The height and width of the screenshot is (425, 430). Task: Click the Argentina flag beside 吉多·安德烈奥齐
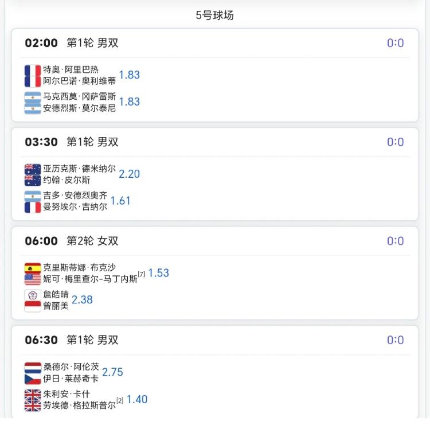pyautogui.click(x=33, y=196)
